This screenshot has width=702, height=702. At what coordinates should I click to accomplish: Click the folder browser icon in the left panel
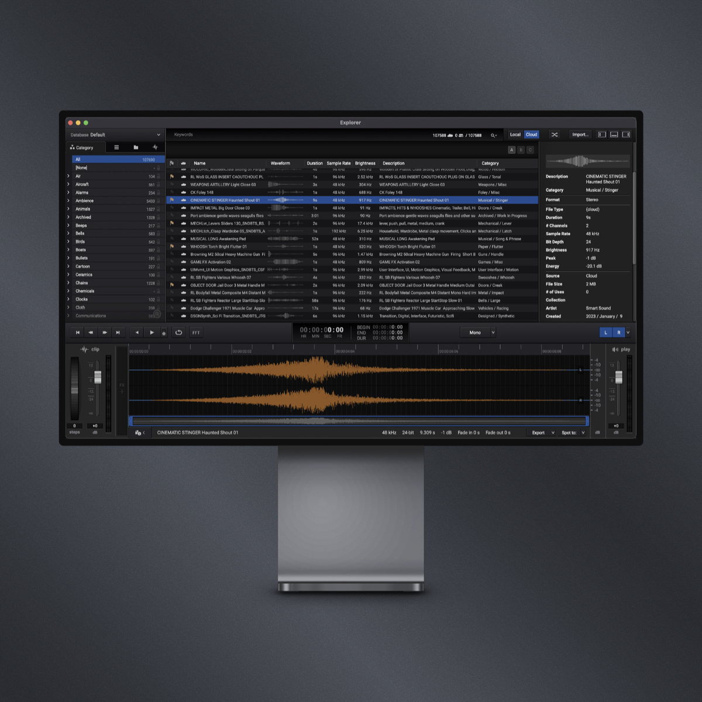click(x=135, y=147)
